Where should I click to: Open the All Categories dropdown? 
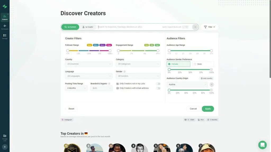click(x=138, y=64)
